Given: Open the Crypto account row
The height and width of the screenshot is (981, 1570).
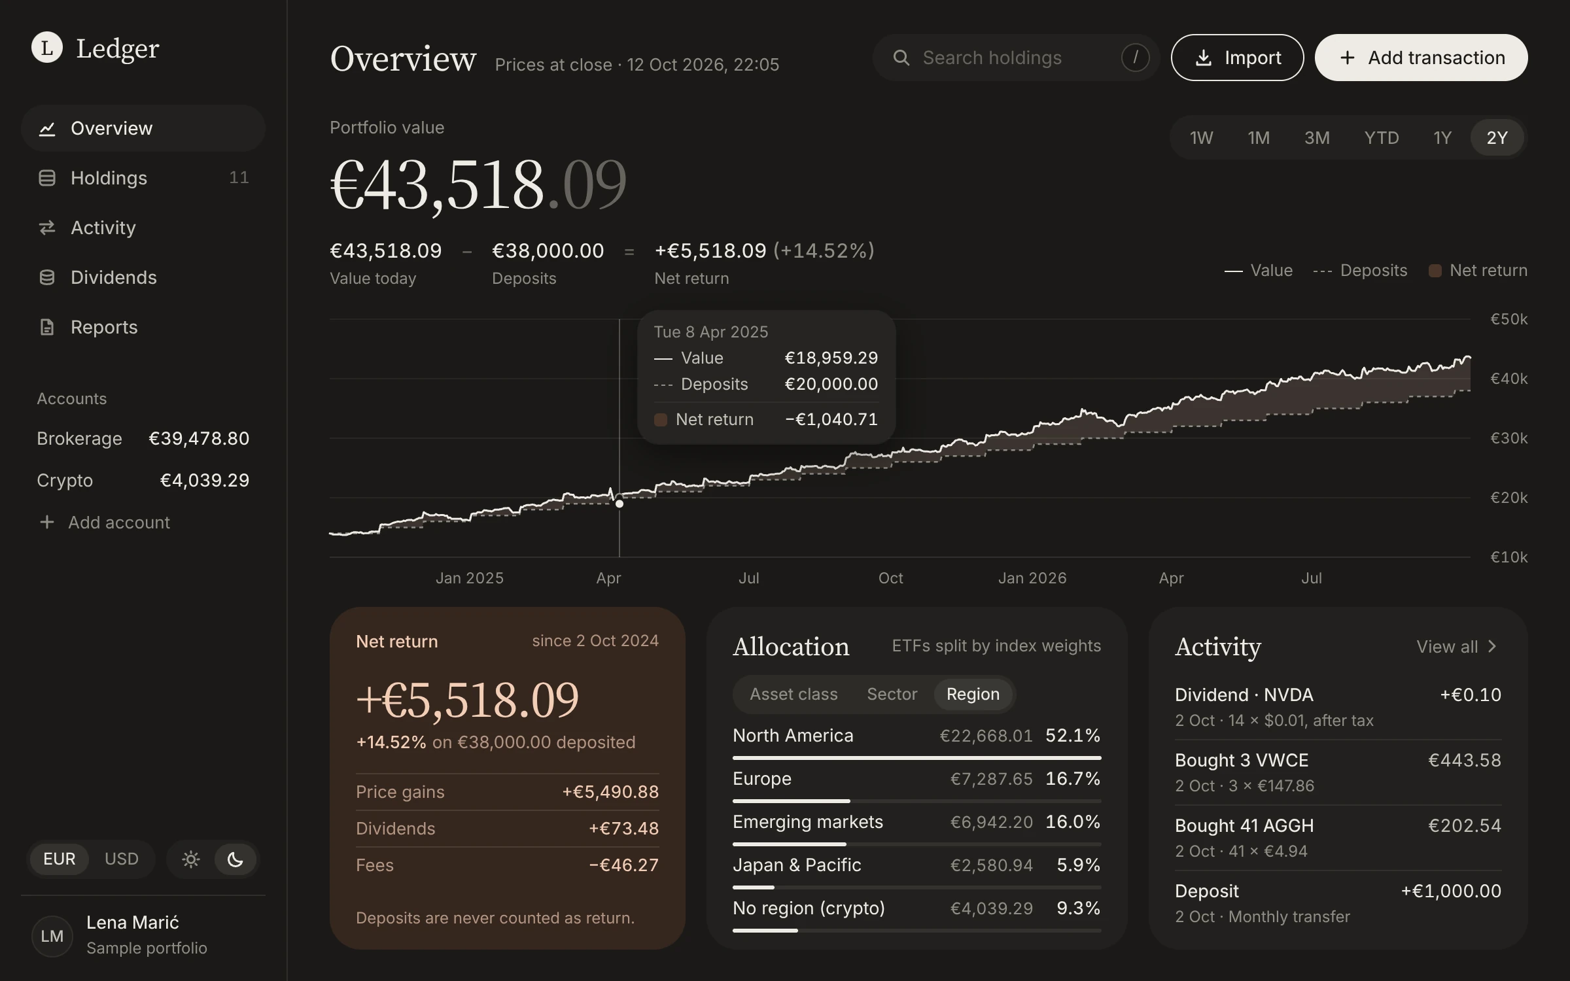Looking at the screenshot, I should tap(143, 480).
